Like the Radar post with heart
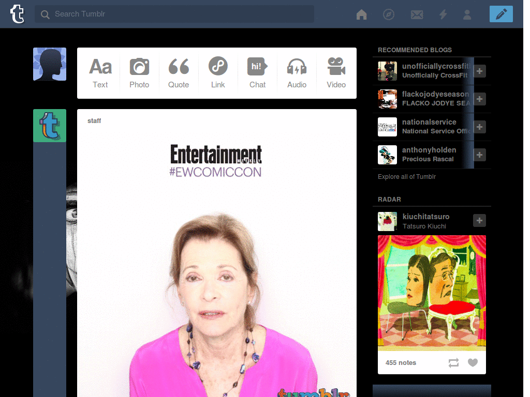Screen dimensions: 530x397 [473, 362]
